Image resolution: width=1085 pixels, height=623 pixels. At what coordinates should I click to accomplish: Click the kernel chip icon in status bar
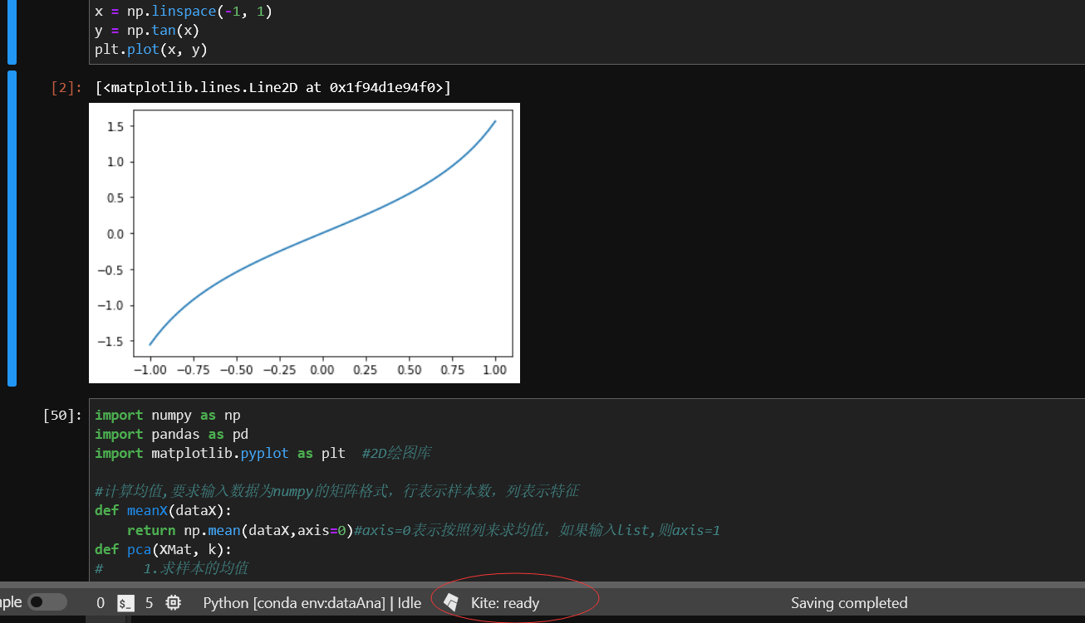[x=174, y=603]
